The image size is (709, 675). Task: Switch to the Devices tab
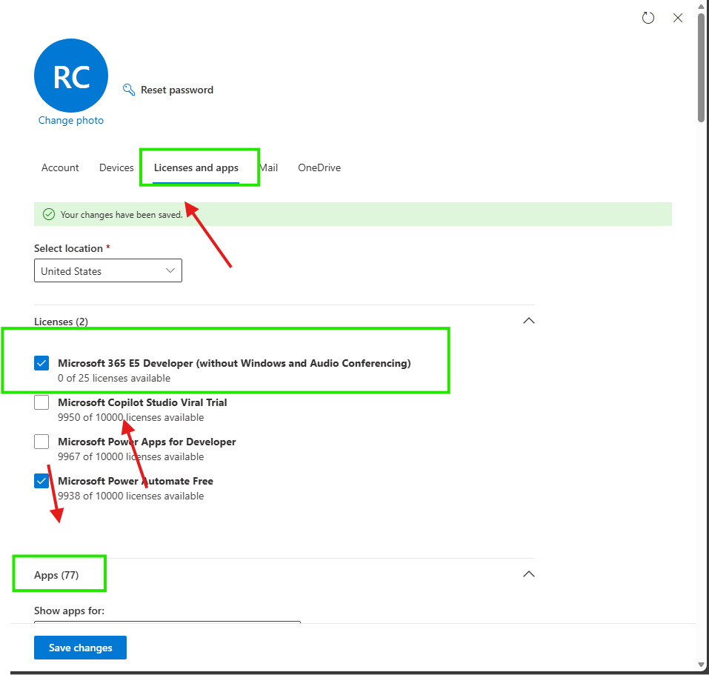(116, 167)
